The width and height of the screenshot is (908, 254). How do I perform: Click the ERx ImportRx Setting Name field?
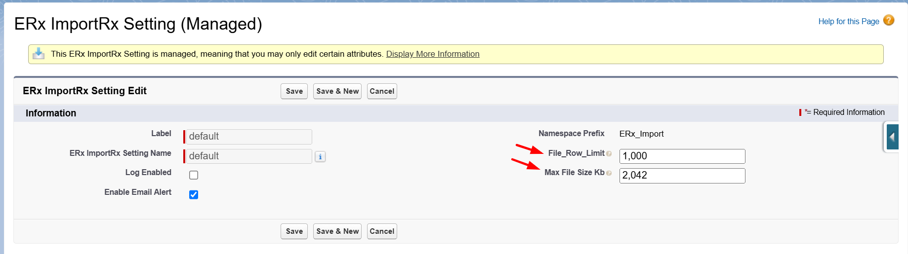pos(249,156)
